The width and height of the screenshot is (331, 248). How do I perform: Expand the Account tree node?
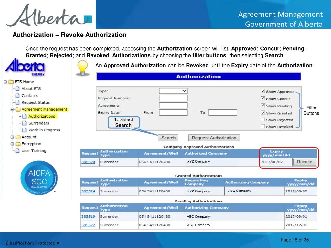coord(12,137)
